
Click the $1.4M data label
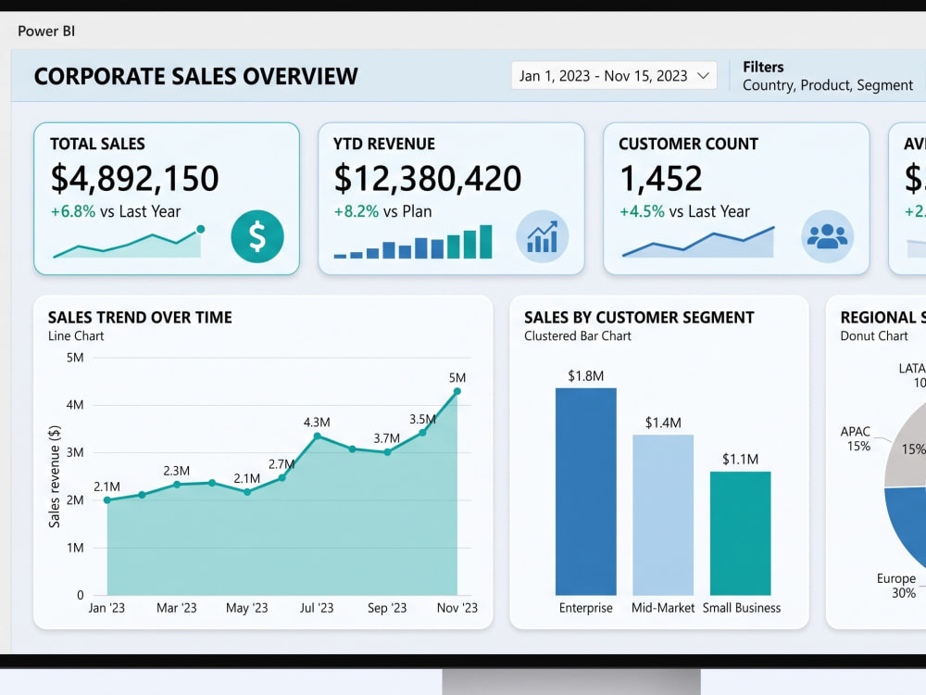tap(663, 423)
